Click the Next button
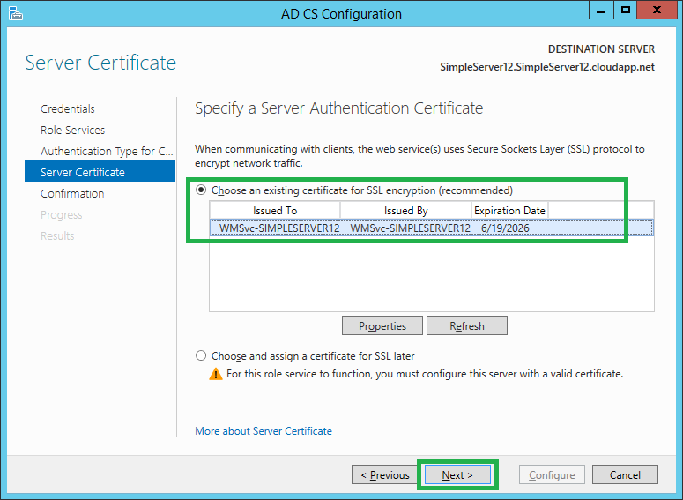 pyautogui.click(x=457, y=475)
